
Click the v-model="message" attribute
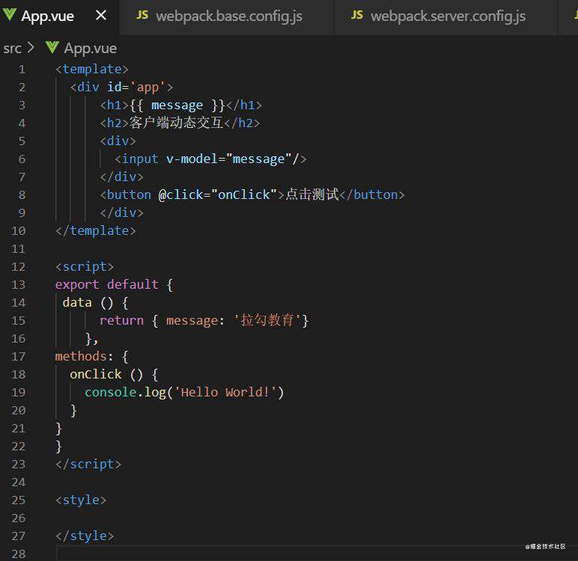point(228,159)
